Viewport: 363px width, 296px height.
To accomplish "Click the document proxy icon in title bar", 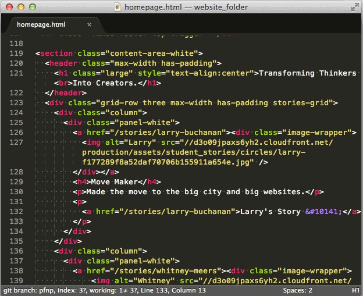I will pos(118,7).
